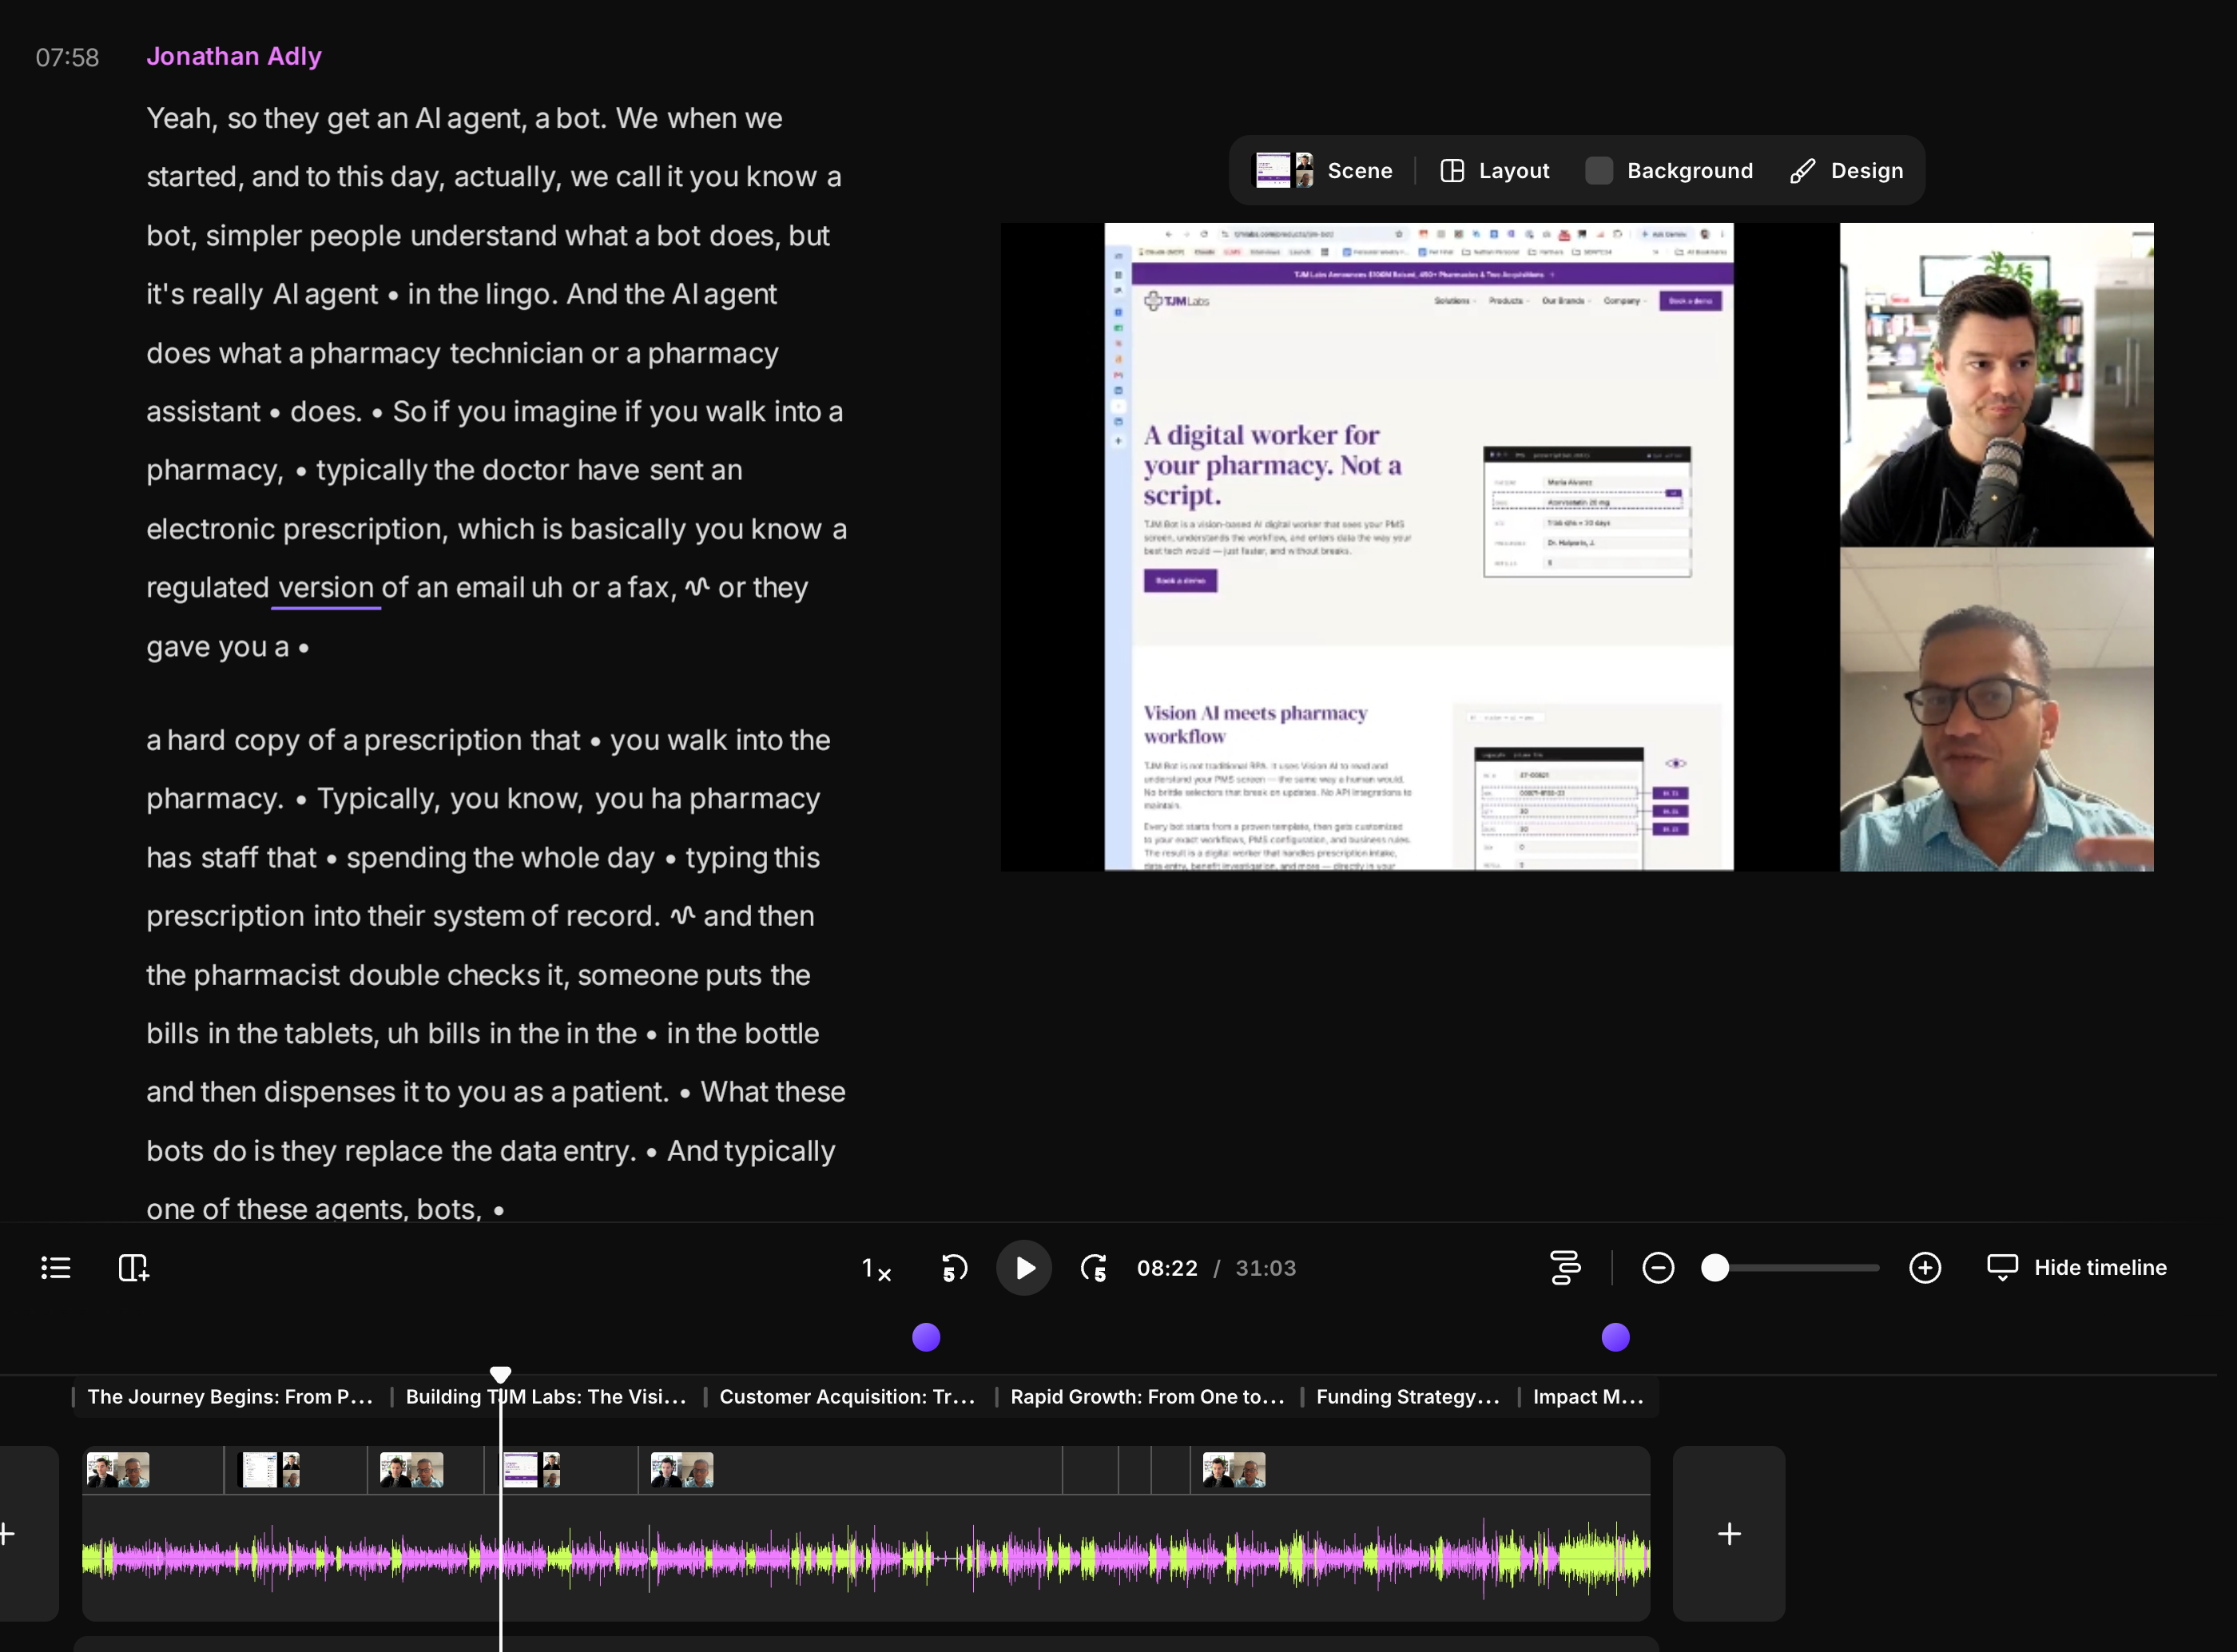The width and height of the screenshot is (2237, 1652).
Task: Click the second purple timeline marker dot
Action: tap(1616, 1337)
